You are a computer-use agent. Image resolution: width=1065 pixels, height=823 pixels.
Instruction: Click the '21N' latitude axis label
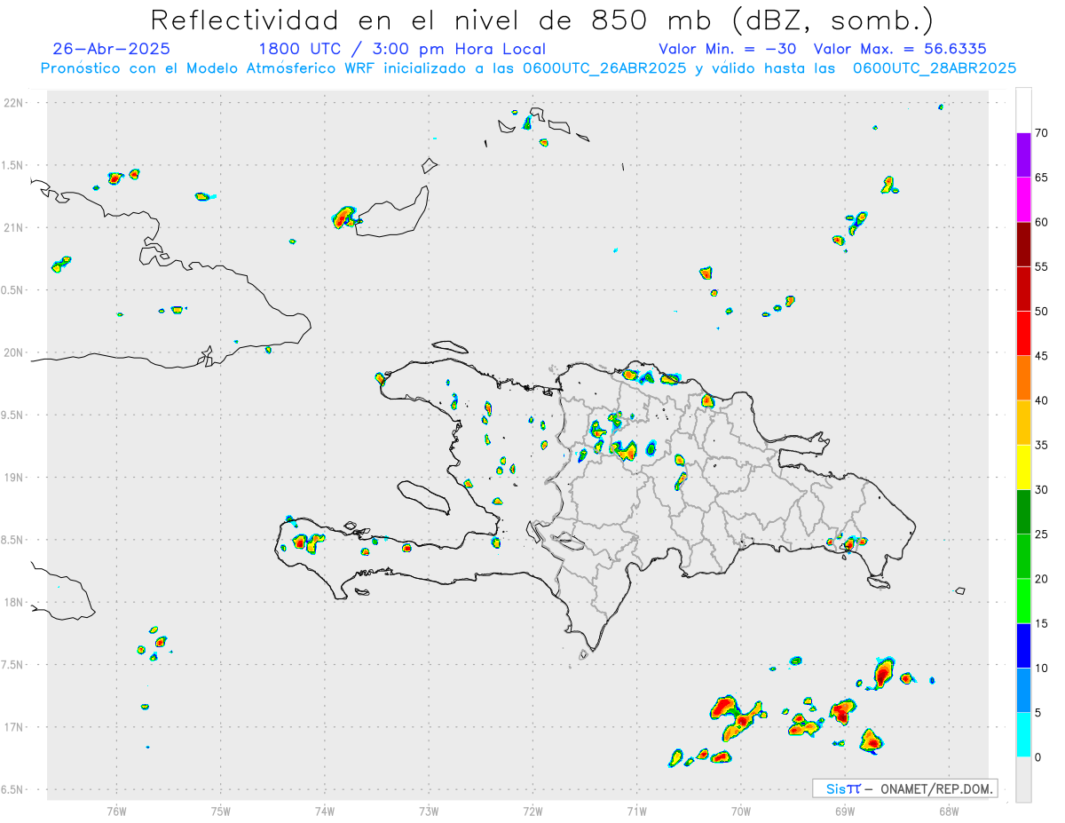(x=15, y=227)
